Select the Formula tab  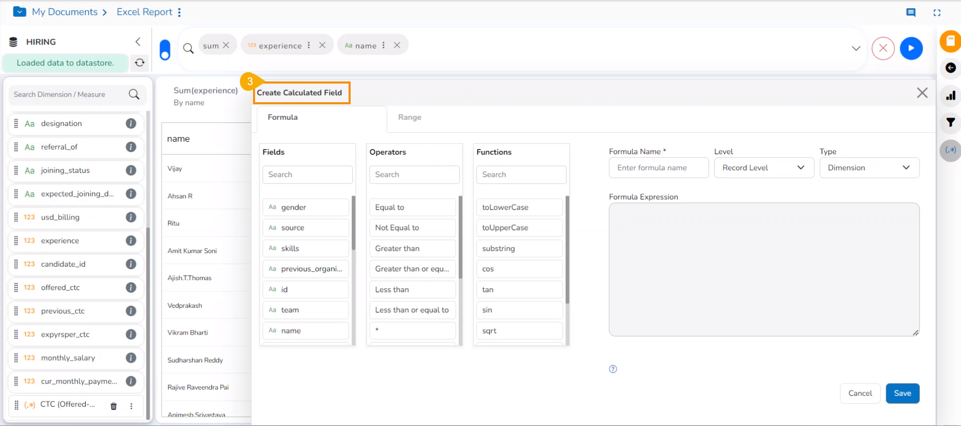283,117
